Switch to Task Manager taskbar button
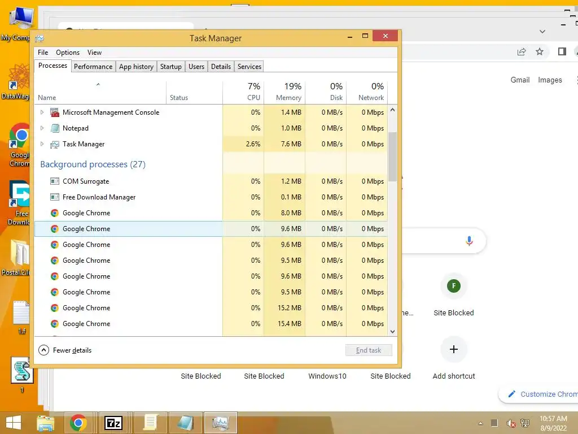 tap(221, 423)
